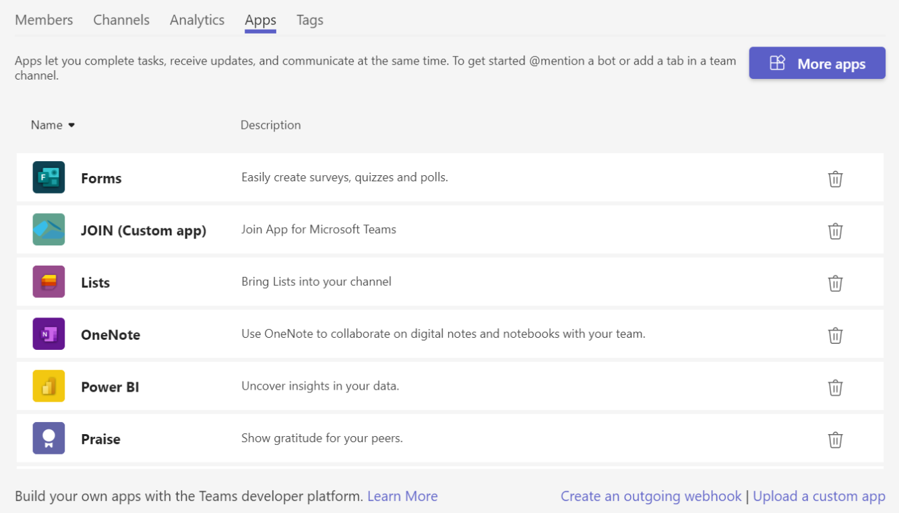Viewport: 899px width, 513px height.
Task: Click the Power BI app icon
Action: click(x=49, y=386)
